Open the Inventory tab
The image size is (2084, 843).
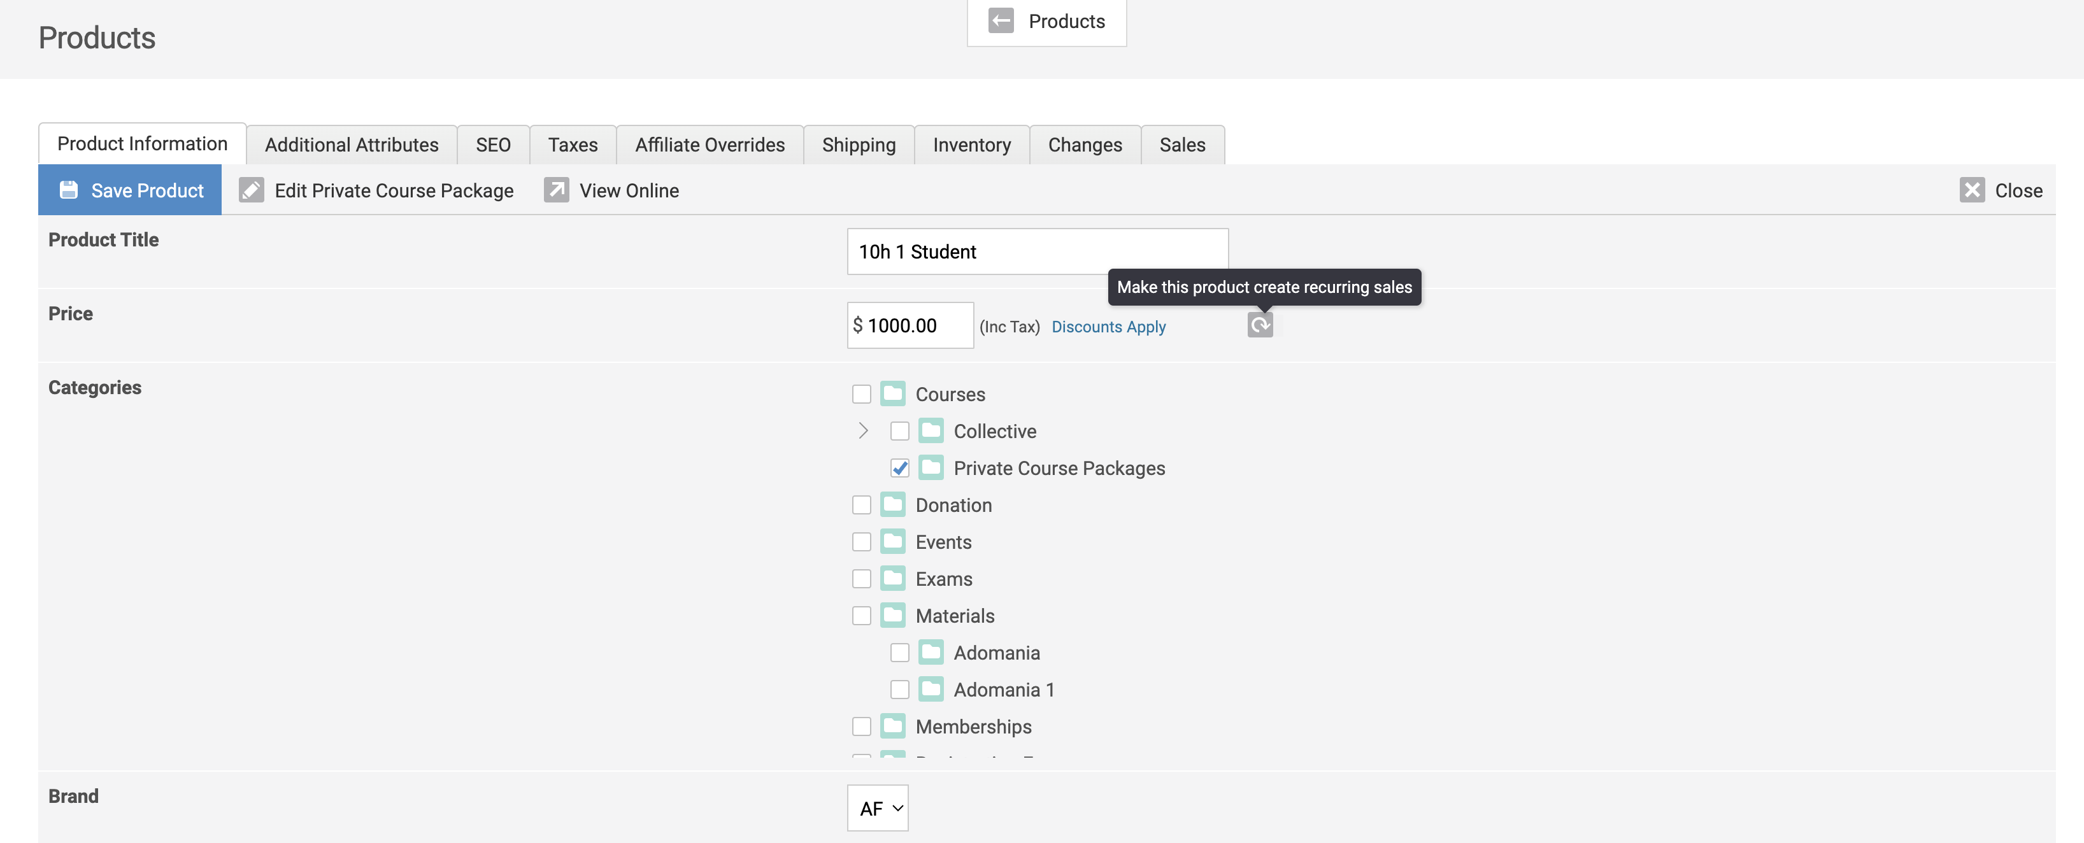click(x=971, y=145)
